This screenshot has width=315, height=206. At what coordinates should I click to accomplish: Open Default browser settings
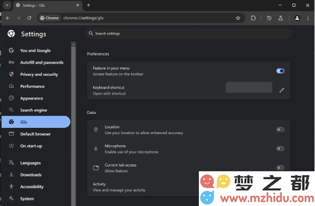coord(35,134)
